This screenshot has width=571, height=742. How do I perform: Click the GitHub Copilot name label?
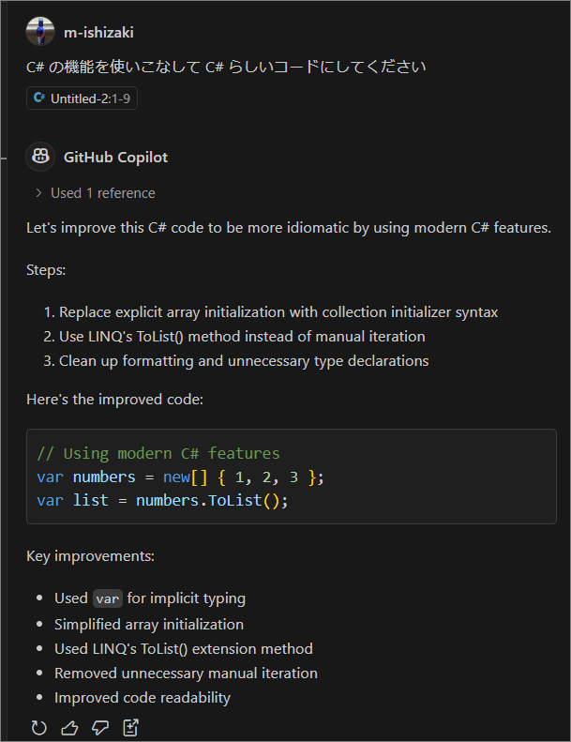pyautogui.click(x=115, y=157)
